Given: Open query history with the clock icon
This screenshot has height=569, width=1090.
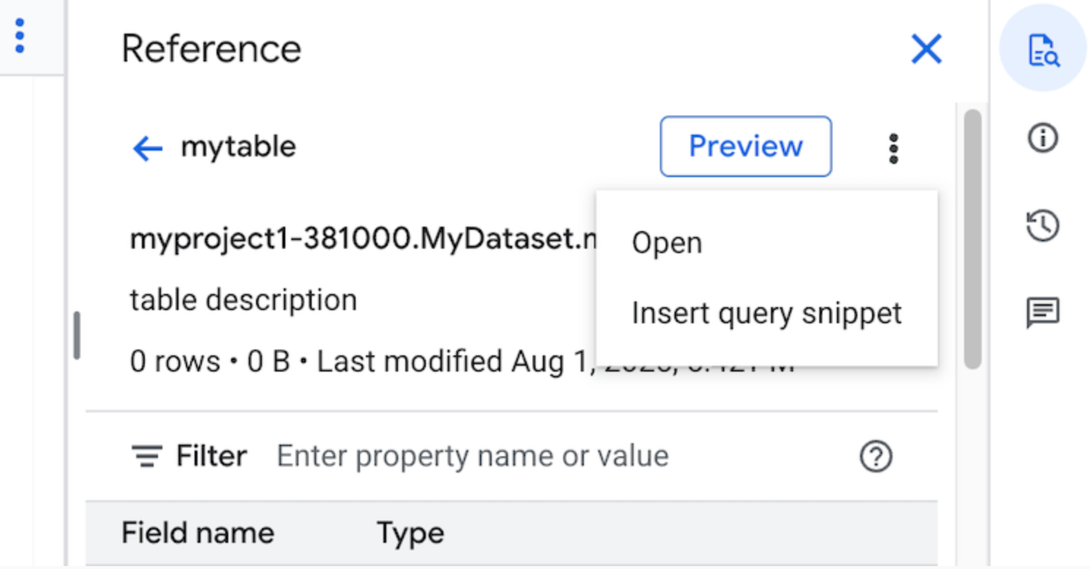Looking at the screenshot, I should (1042, 225).
